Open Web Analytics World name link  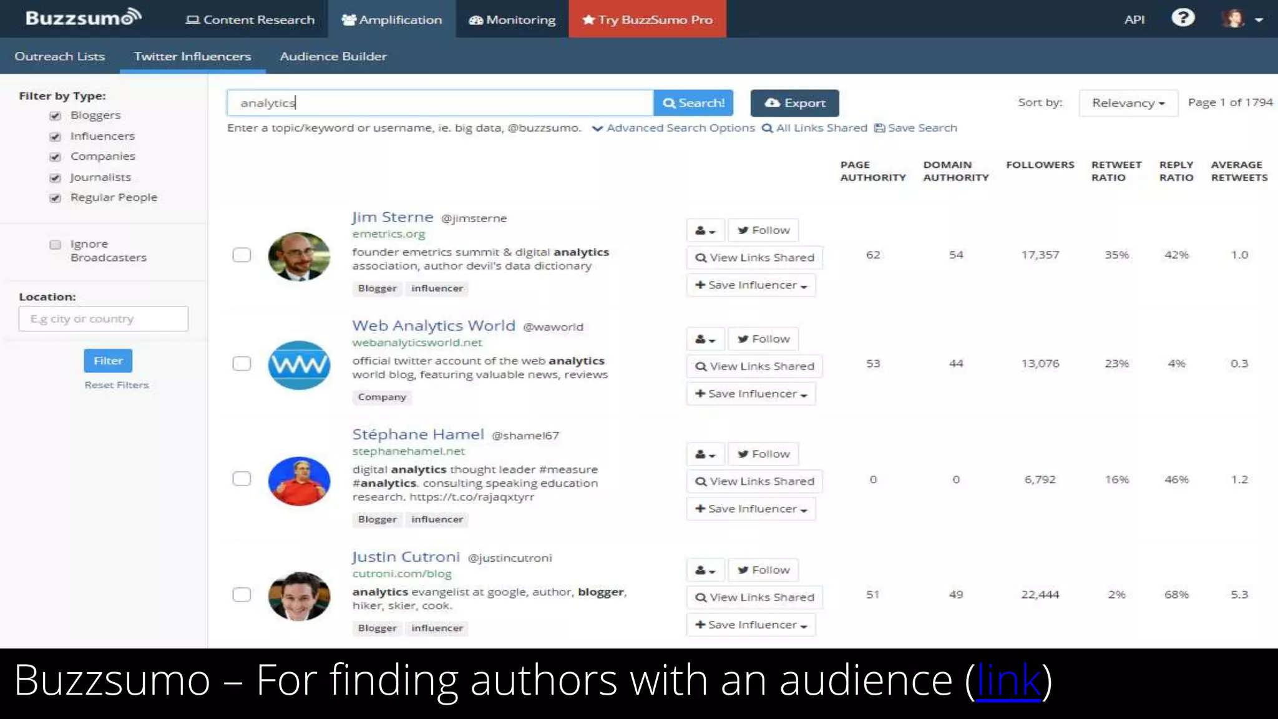pos(434,326)
